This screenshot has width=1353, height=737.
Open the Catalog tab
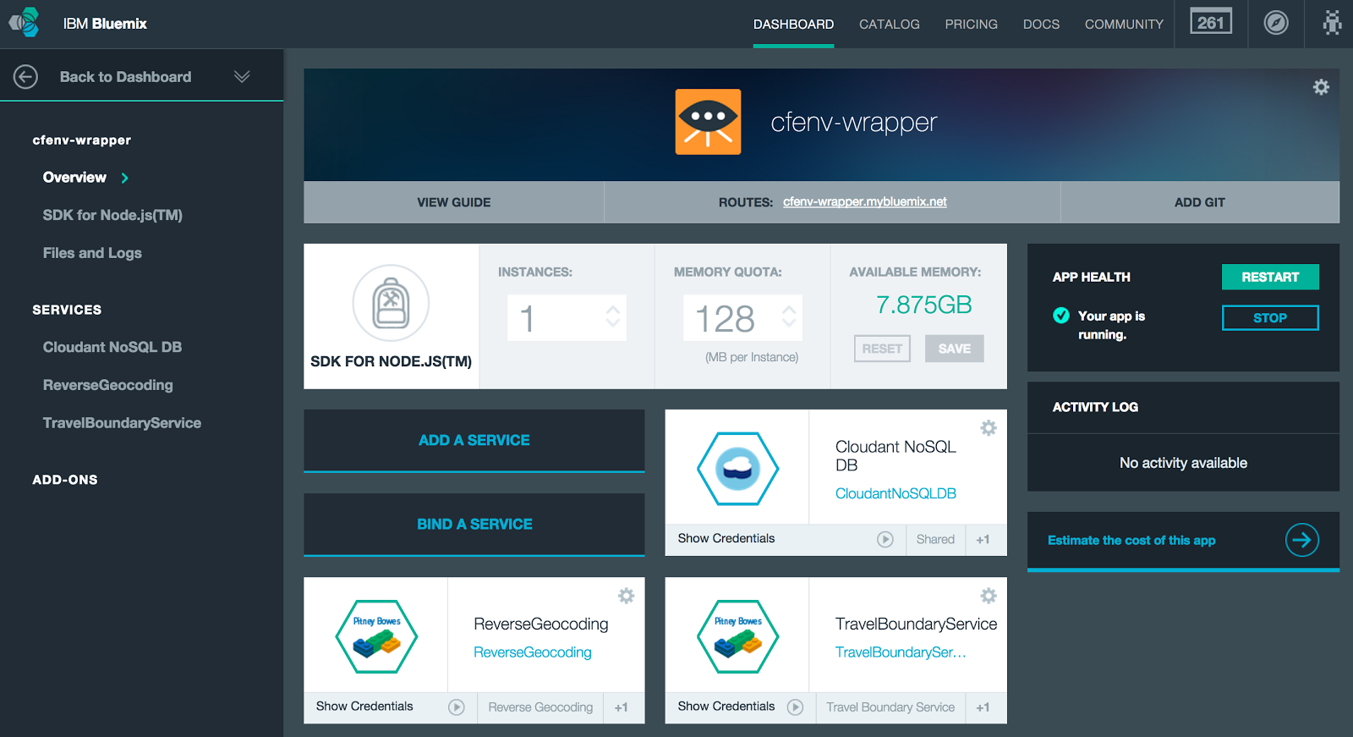(890, 24)
